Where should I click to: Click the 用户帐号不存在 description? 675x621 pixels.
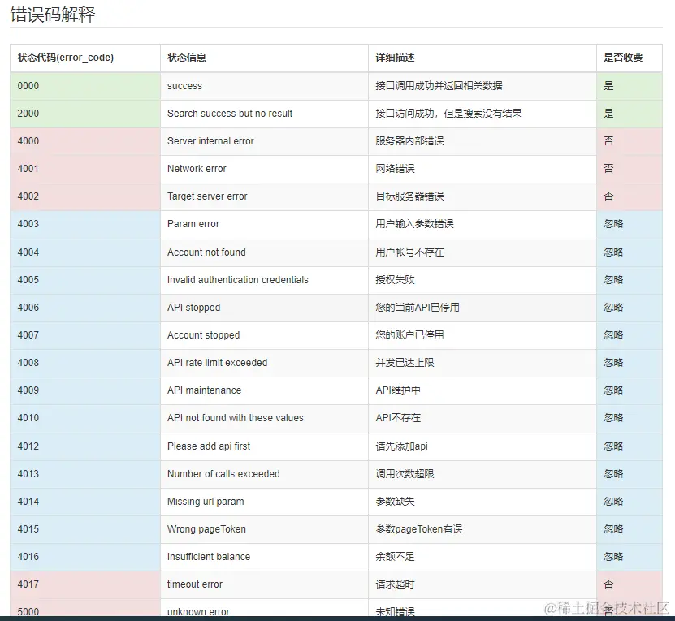point(409,252)
